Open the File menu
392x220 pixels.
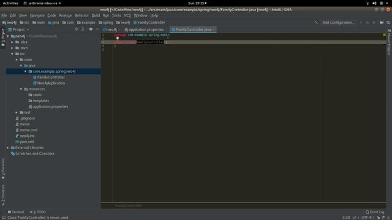(4, 15)
